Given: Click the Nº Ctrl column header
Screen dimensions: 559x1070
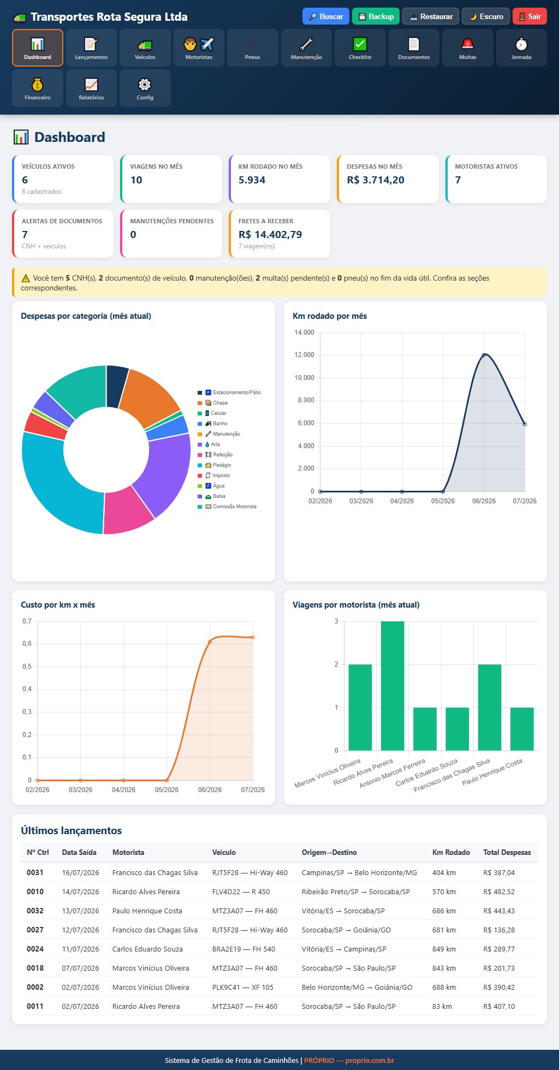Looking at the screenshot, I should click(38, 852).
